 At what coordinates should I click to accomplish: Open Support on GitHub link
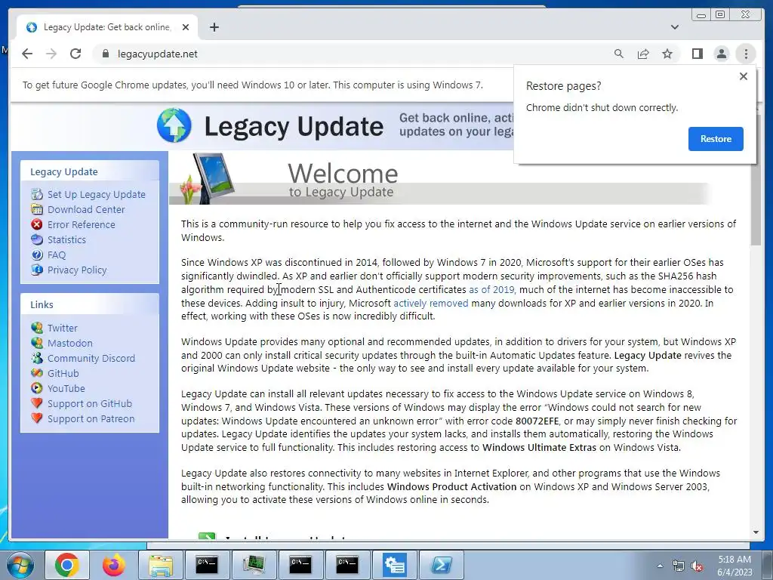click(90, 403)
